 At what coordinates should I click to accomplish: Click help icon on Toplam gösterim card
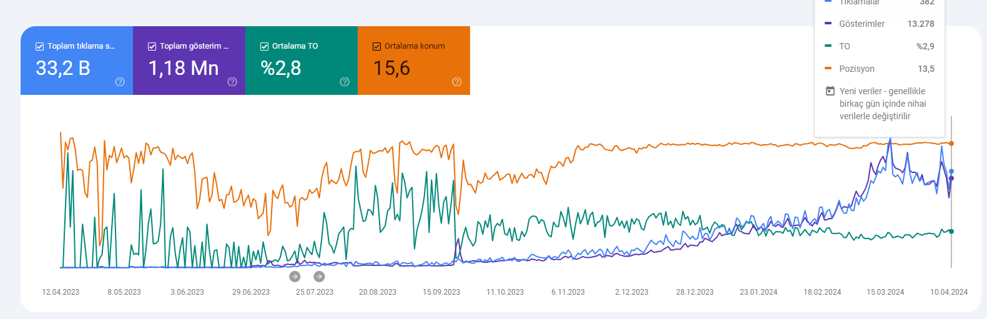pyautogui.click(x=232, y=82)
